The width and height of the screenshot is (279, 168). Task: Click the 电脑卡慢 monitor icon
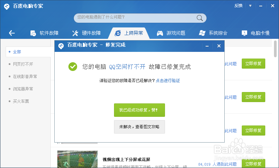(244, 33)
